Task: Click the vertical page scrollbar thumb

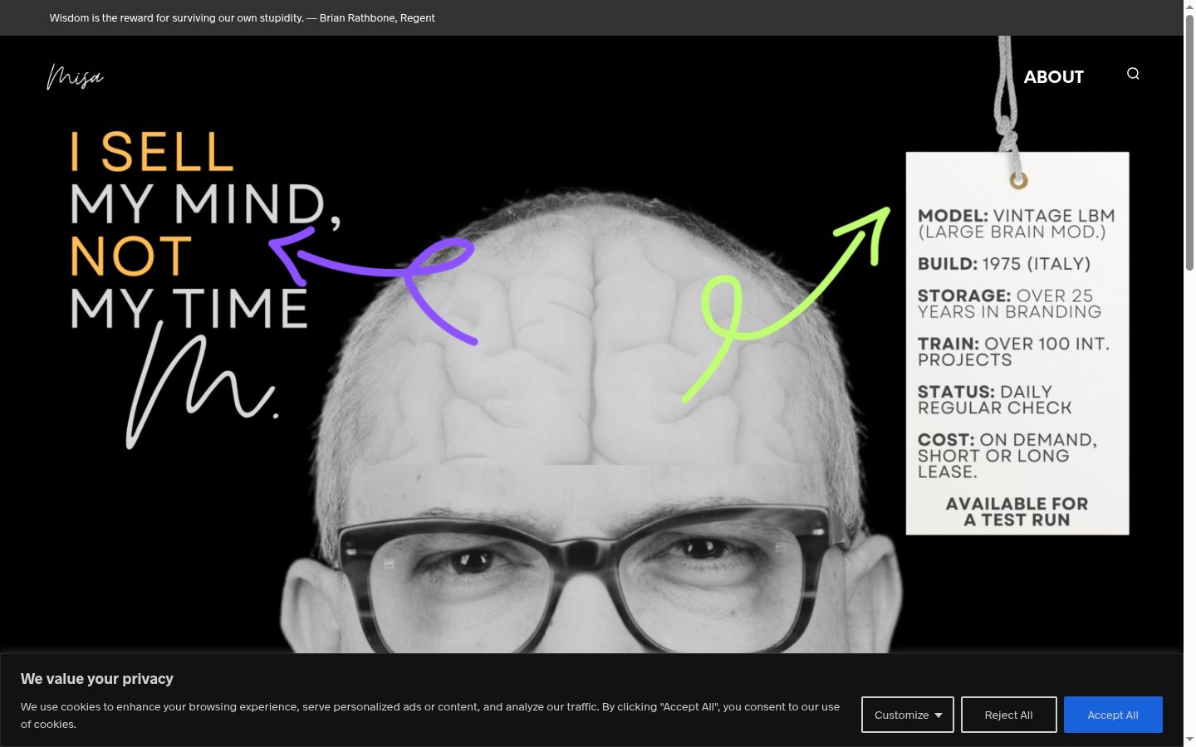Action: [x=1189, y=142]
